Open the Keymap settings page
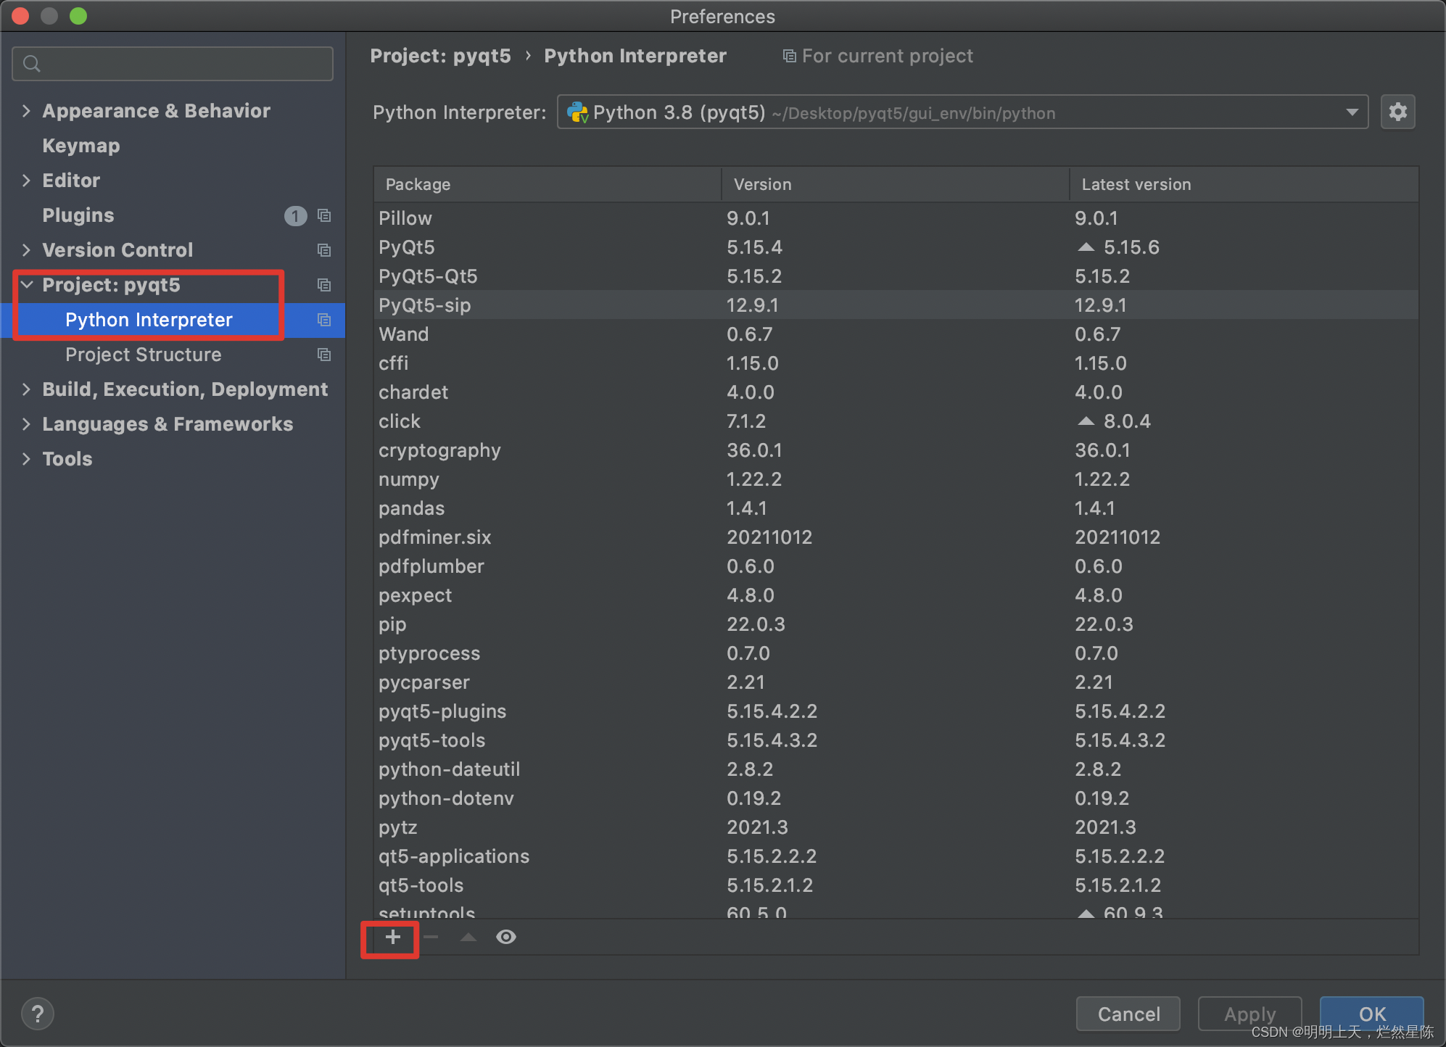This screenshot has height=1047, width=1446. [80, 146]
